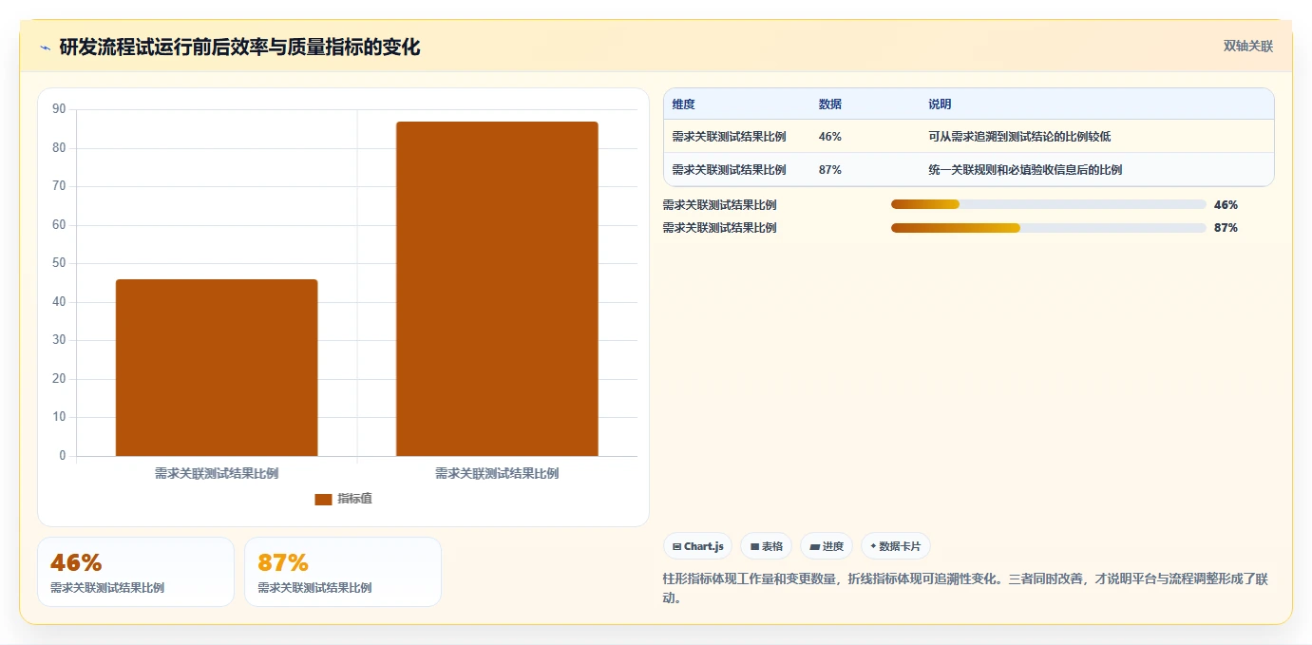Image resolution: width=1312 pixels, height=645 pixels.
Task: Select the Chart.js tag
Action: point(697,546)
